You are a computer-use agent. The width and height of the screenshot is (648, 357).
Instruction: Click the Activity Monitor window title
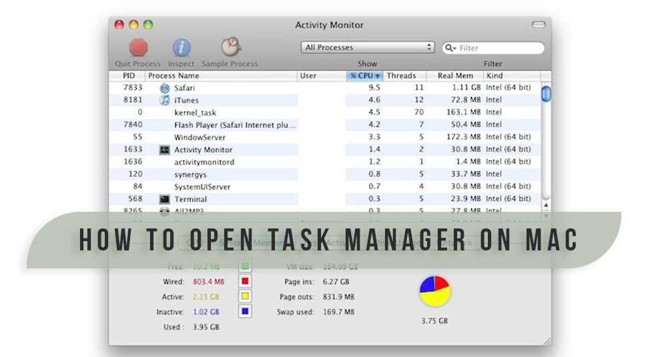[x=330, y=25]
